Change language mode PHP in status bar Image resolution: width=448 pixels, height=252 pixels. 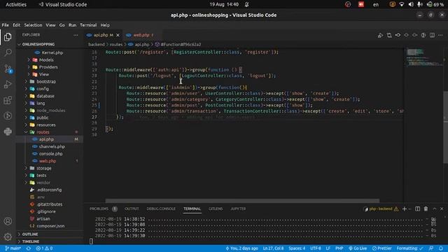point(339,248)
